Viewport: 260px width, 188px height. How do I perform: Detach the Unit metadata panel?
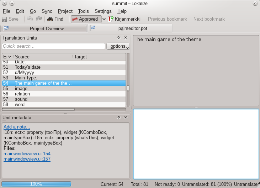click(x=119, y=117)
